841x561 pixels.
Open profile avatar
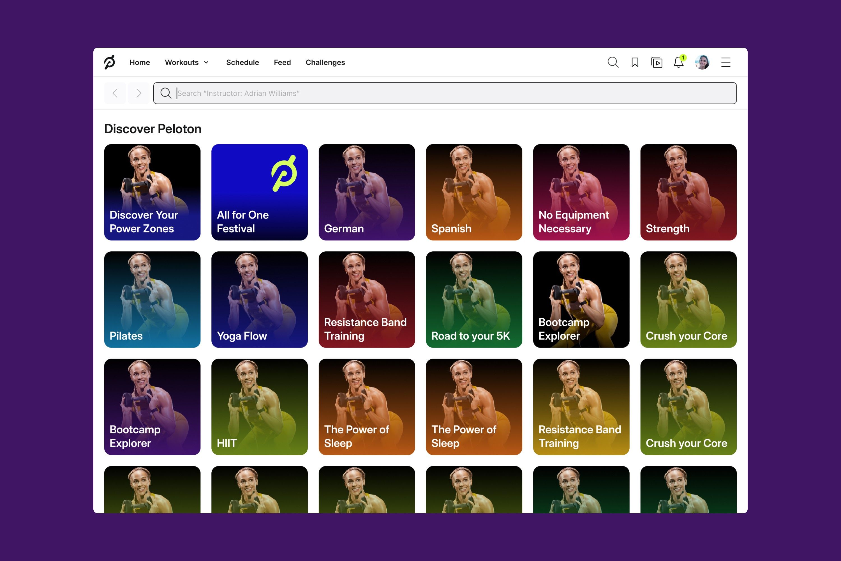pyautogui.click(x=702, y=62)
